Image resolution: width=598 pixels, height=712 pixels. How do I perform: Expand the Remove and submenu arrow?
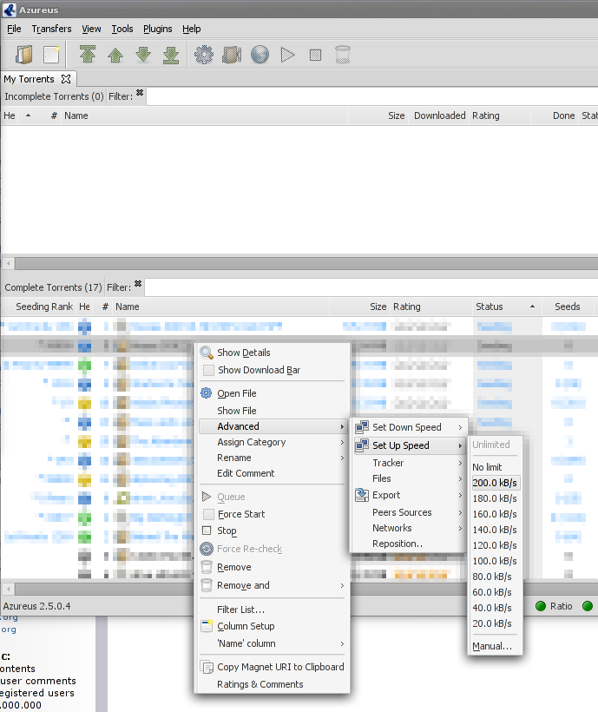[x=342, y=586]
